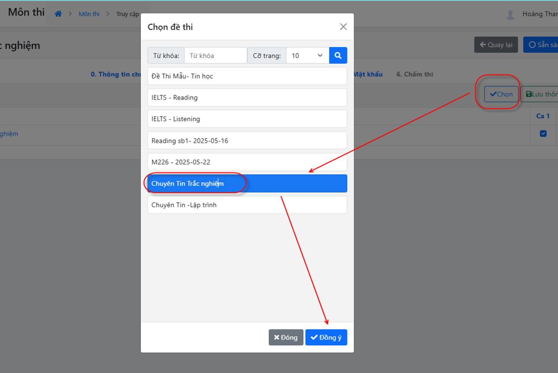The width and height of the screenshot is (558, 373).
Task: Click the Lưu thông tin save button
Action: 540,94
